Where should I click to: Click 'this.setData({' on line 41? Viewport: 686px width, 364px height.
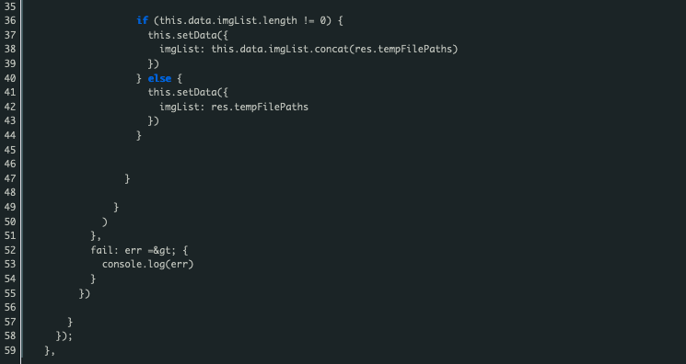pos(188,92)
